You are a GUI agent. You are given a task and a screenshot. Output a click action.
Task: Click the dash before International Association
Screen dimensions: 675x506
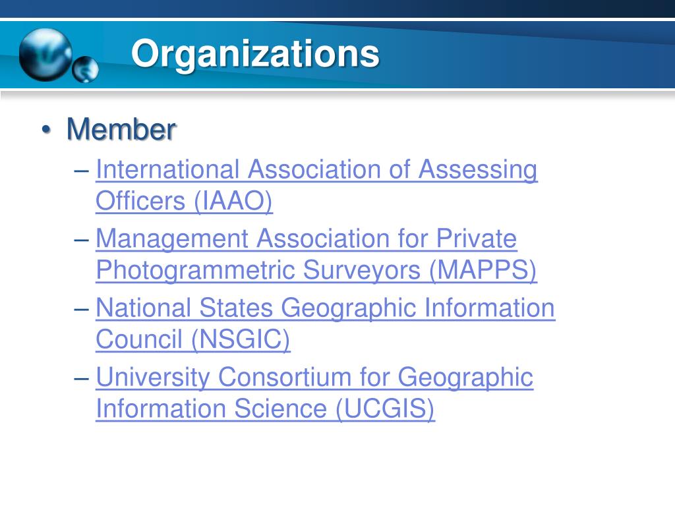[81, 171]
